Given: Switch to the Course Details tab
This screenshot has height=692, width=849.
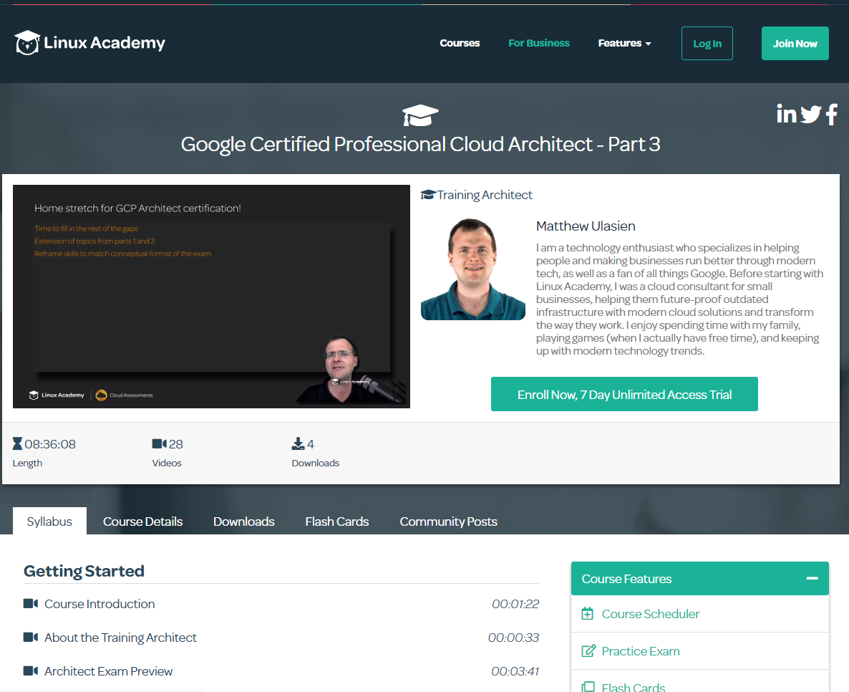Looking at the screenshot, I should 142,522.
